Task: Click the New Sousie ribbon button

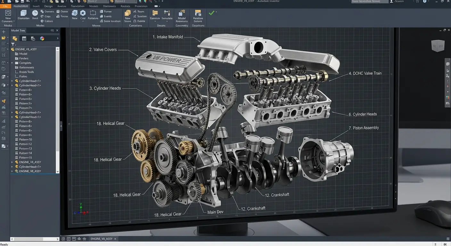Action: tap(127, 16)
